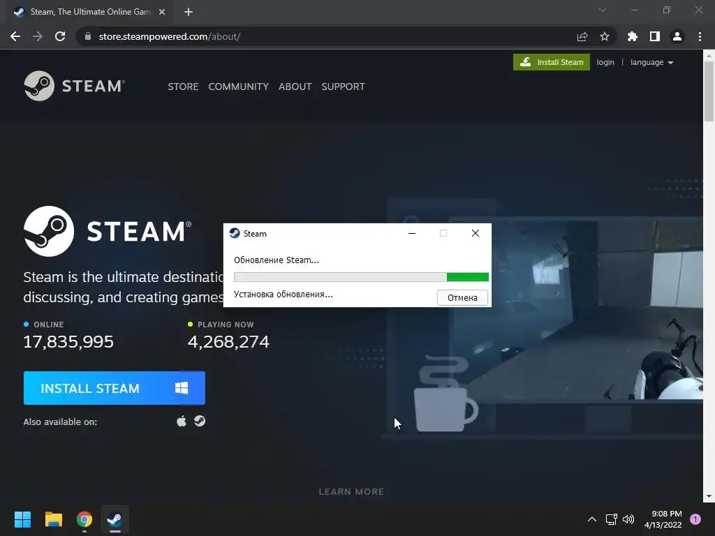Choose the SteamOS Linux download icon
This screenshot has height=536, width=715.
tap(199, 421)
